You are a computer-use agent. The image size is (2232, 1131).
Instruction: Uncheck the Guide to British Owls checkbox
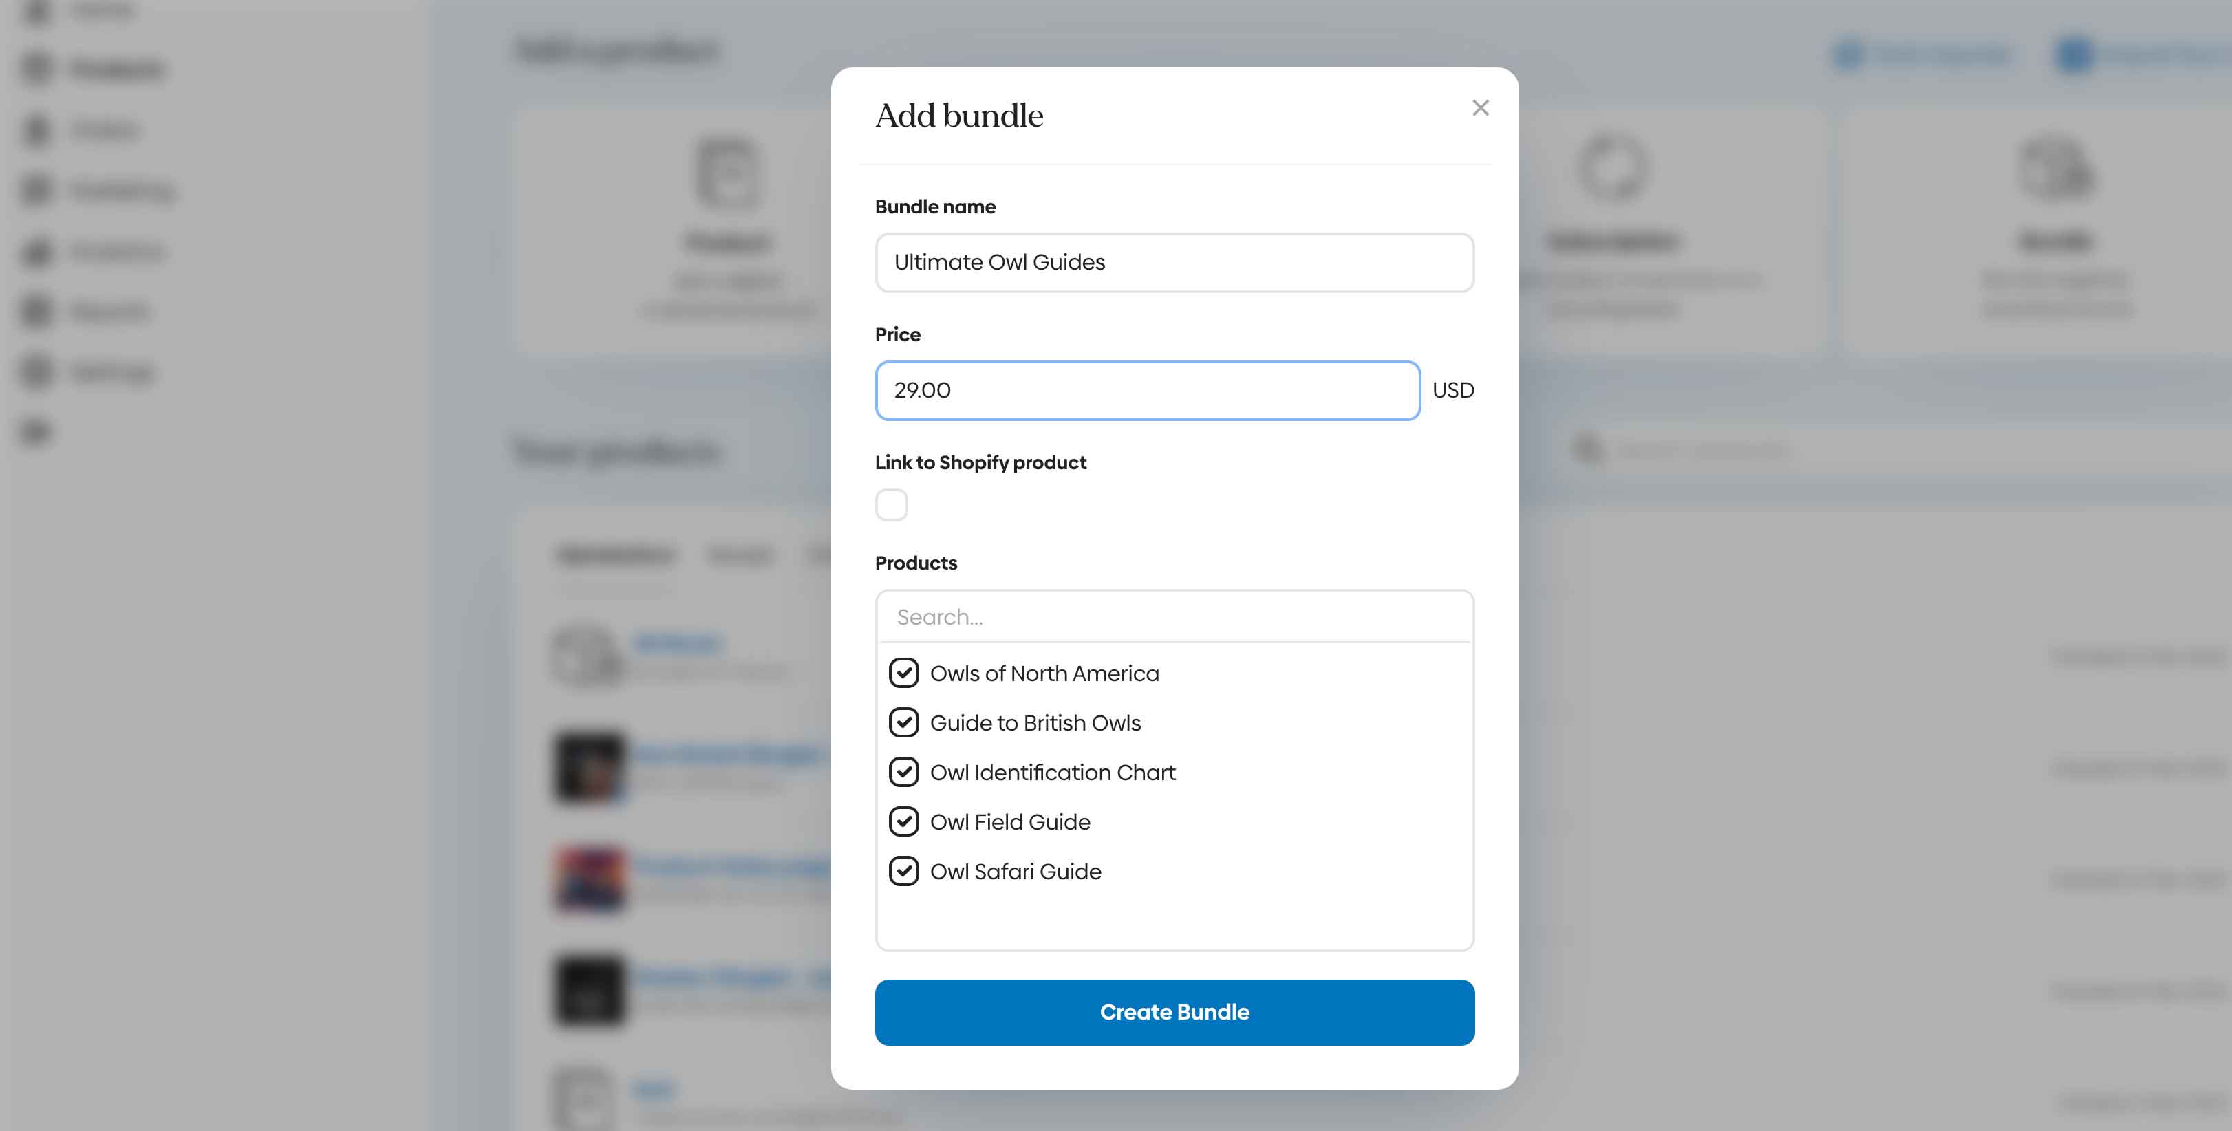(x=903, y=722)
